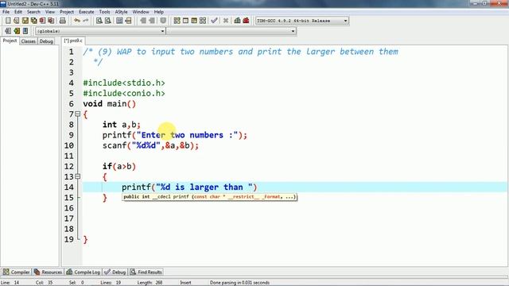Select the [*] pro9.c editor tab
Image resolution: width=509 pixels, height=286 pixels.
tap(73, 41)
